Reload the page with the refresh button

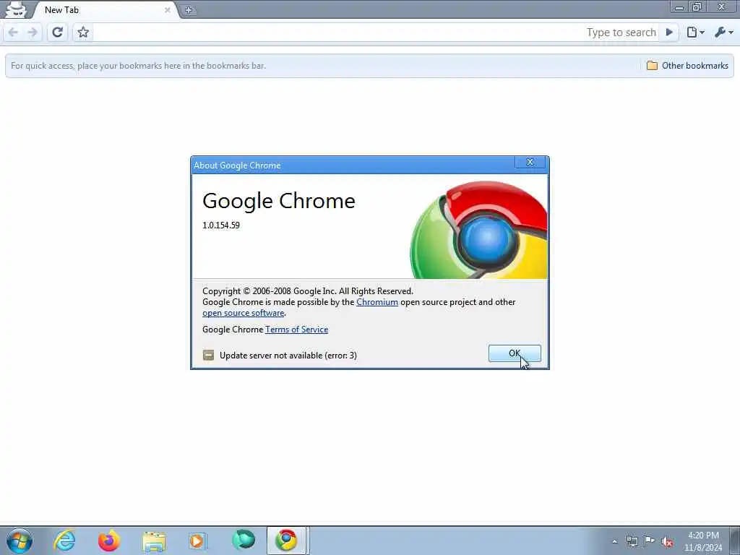(58, 32)
